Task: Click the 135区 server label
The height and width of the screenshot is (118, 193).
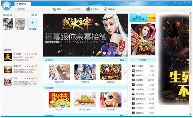Action: (x=152, y=75)
